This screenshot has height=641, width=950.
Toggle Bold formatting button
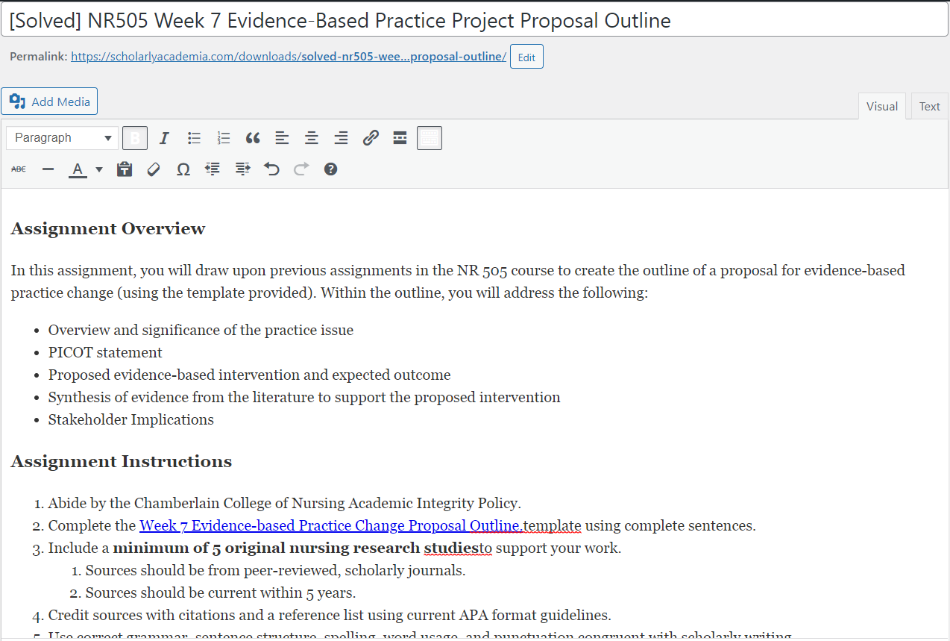pyautogui.click(x=135, y=138)
